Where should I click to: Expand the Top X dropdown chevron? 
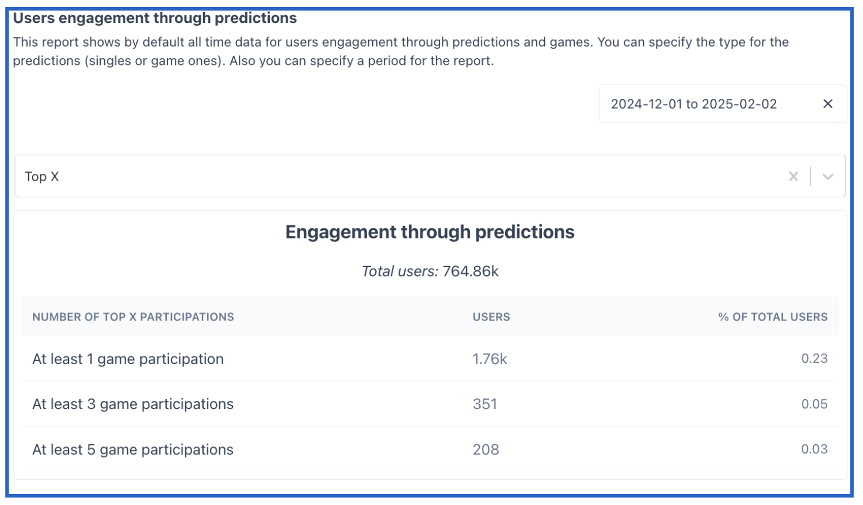click(828, 177)
